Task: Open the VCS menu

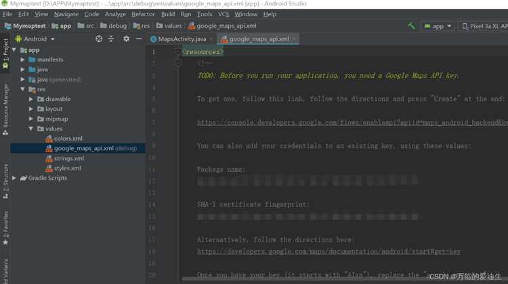Action: click(224, 14)
